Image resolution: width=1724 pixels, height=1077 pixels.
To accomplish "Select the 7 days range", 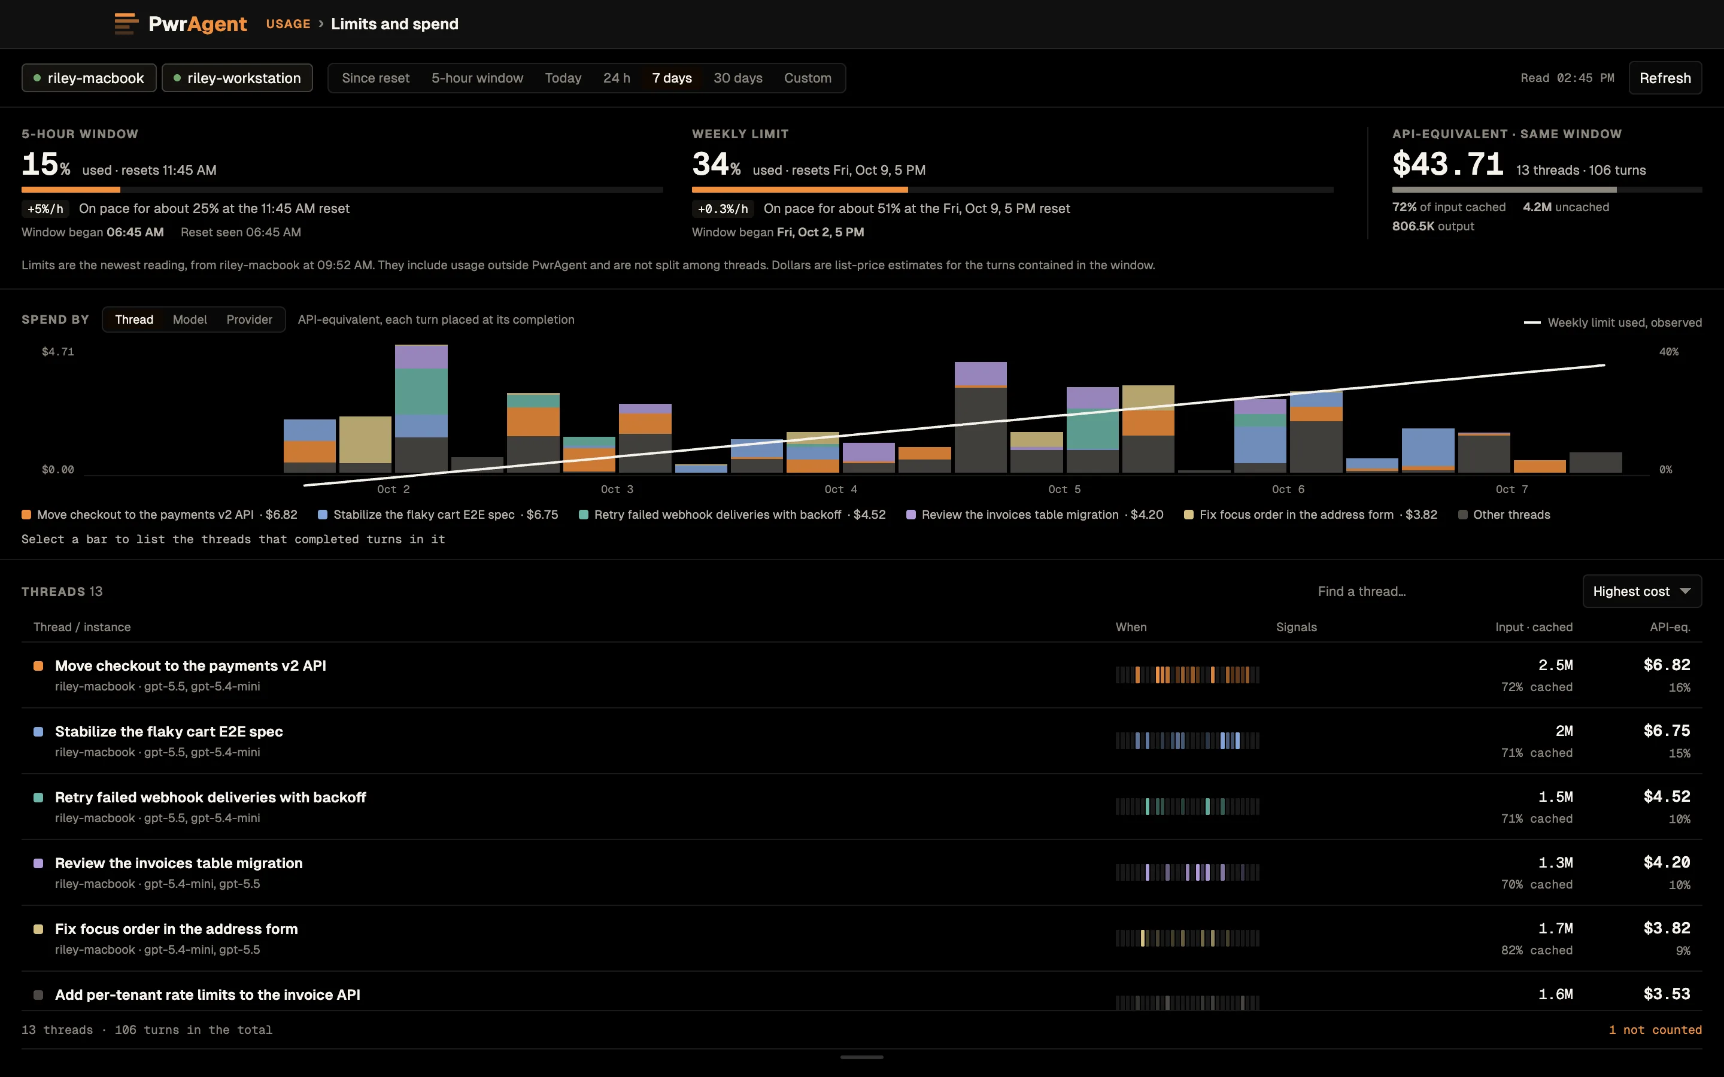I will [672, 78].
